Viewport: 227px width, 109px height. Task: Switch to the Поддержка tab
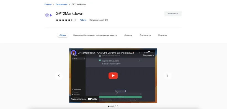[x=145, y=35]
